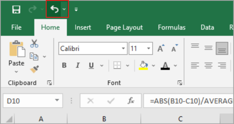Apply the yellow Fill Color bucket
The height and width of the screenshot is (124, 234).
[x=143, y=65]
